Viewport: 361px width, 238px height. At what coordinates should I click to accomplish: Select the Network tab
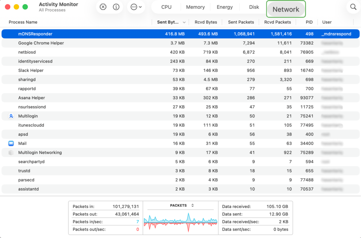[x=286, y=9]
